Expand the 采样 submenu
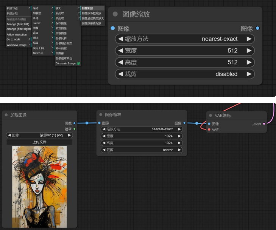This screenshot has width=276, height=230. coord(43,8)
